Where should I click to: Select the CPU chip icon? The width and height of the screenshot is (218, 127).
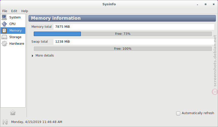[x=4, y=24]
